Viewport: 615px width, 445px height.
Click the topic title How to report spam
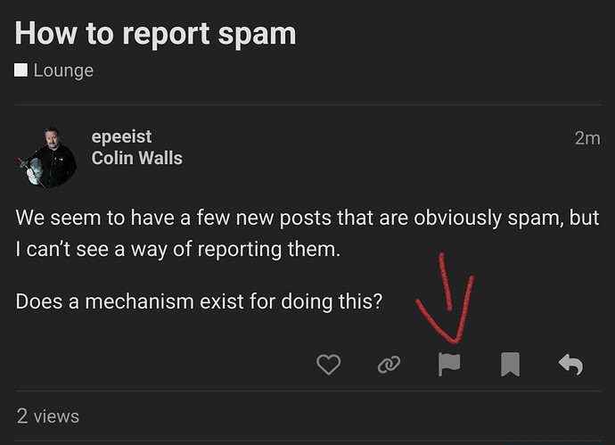tap(155, 34)
